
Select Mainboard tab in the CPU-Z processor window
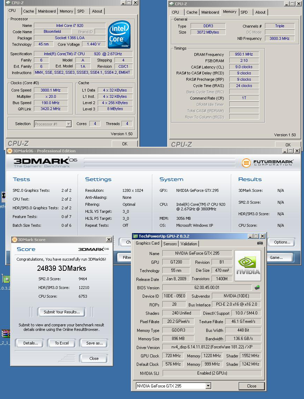tap(47, 11)
